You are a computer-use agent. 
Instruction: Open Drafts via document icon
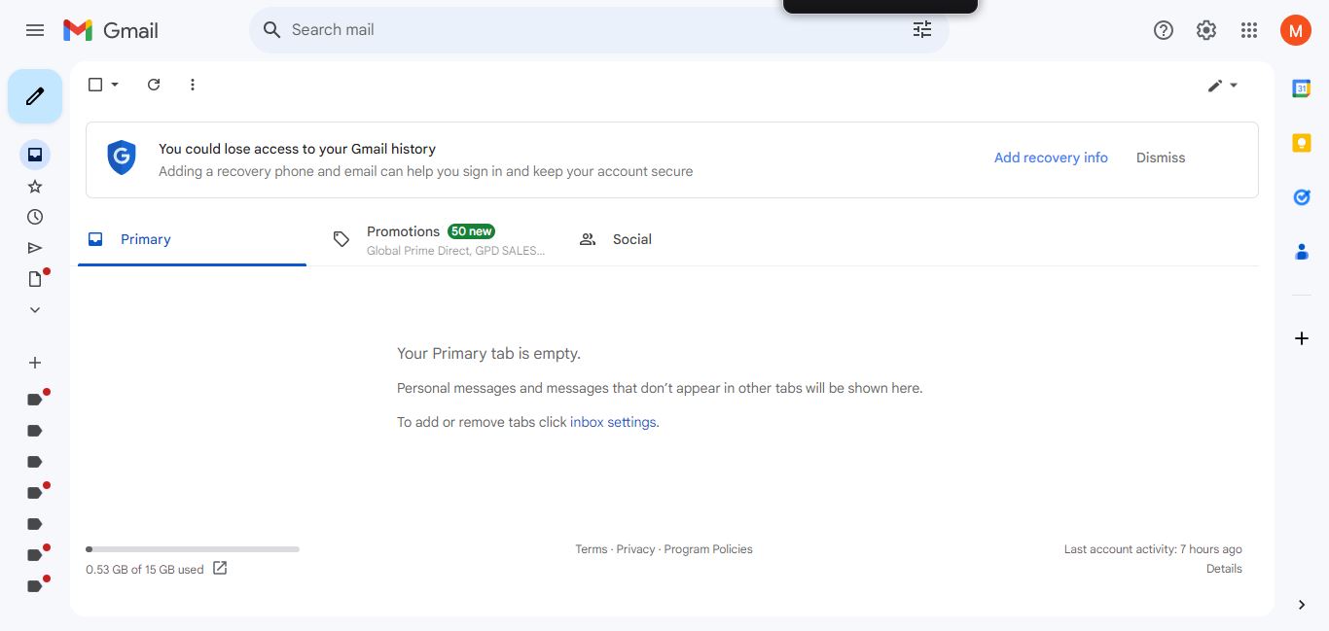coord(35,279)
